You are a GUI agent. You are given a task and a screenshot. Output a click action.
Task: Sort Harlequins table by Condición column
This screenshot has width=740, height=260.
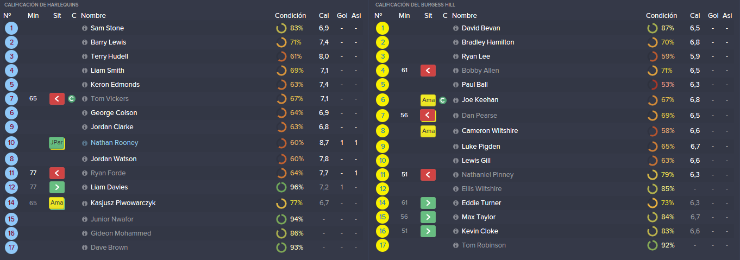(290, 16)
